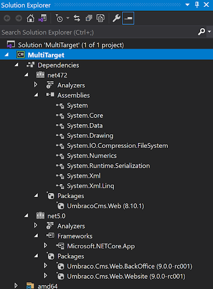The image size is (213, 289).
Task: Expand Analyzers under net472
Action: pyautogui.click(x=35, y=85)
